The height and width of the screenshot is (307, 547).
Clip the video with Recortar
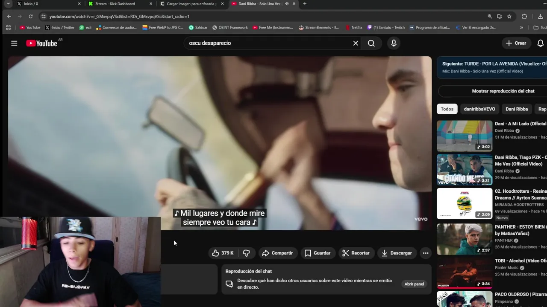(356, 253)
